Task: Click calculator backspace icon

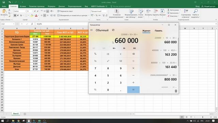Action: 133,54
